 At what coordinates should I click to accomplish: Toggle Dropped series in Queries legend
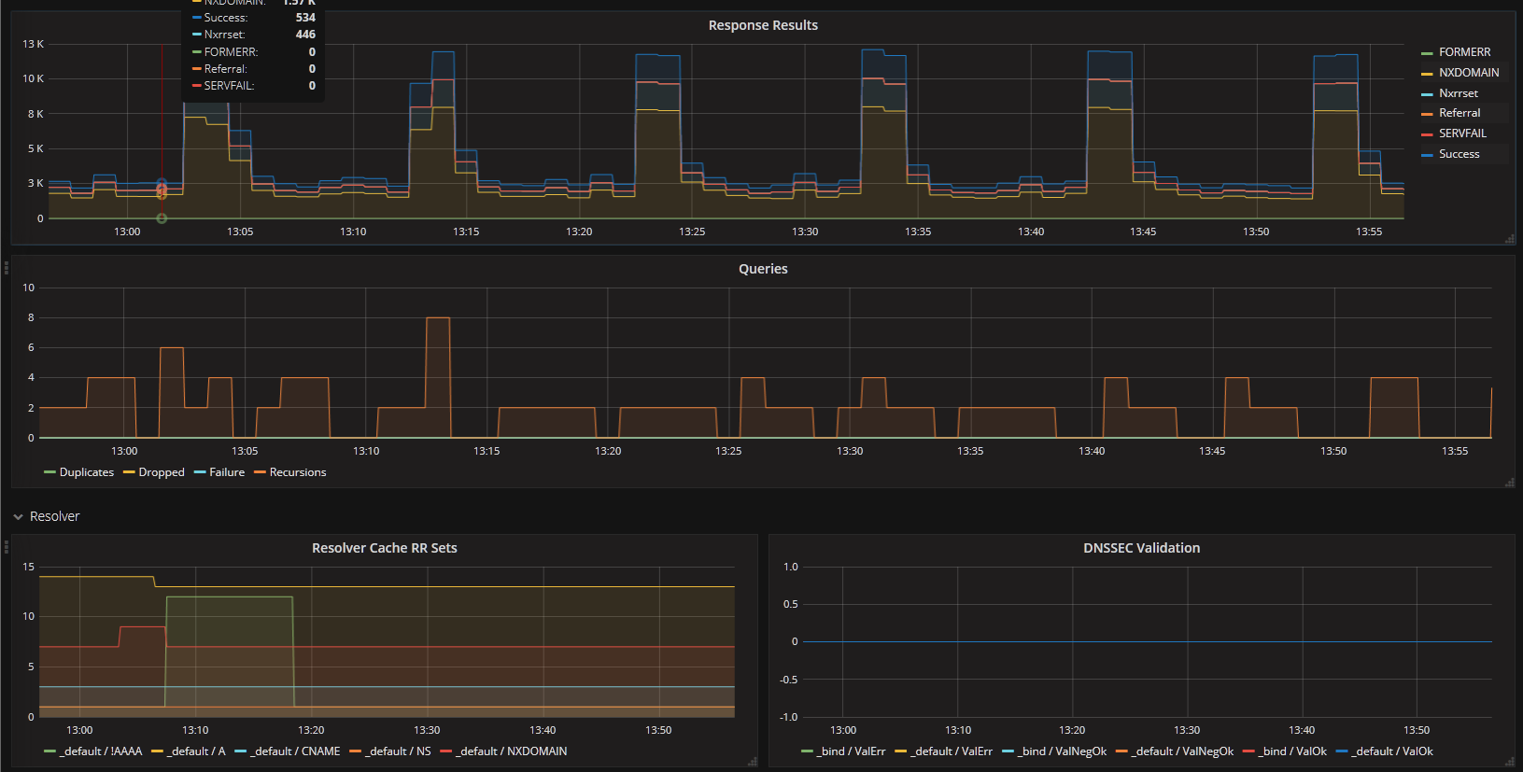click(x=162, y=472)
